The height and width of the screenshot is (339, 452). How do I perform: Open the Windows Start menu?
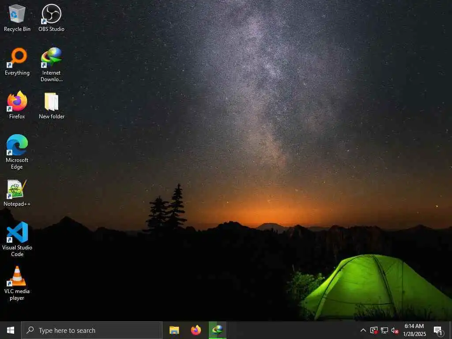pyautogui.click(x=11, y=330)
